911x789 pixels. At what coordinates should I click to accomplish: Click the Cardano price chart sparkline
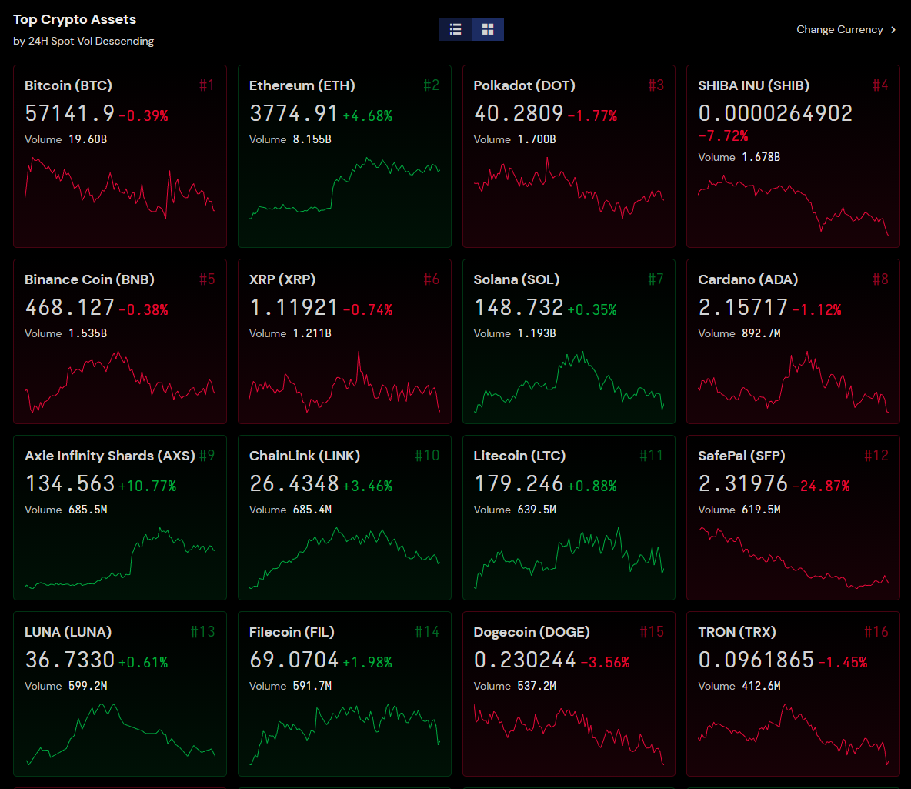point(793,382)
